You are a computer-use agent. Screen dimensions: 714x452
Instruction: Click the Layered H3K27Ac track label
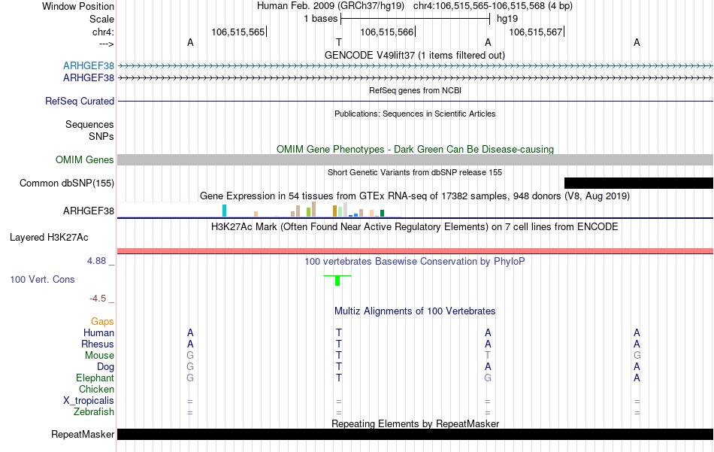click(49, 238)
